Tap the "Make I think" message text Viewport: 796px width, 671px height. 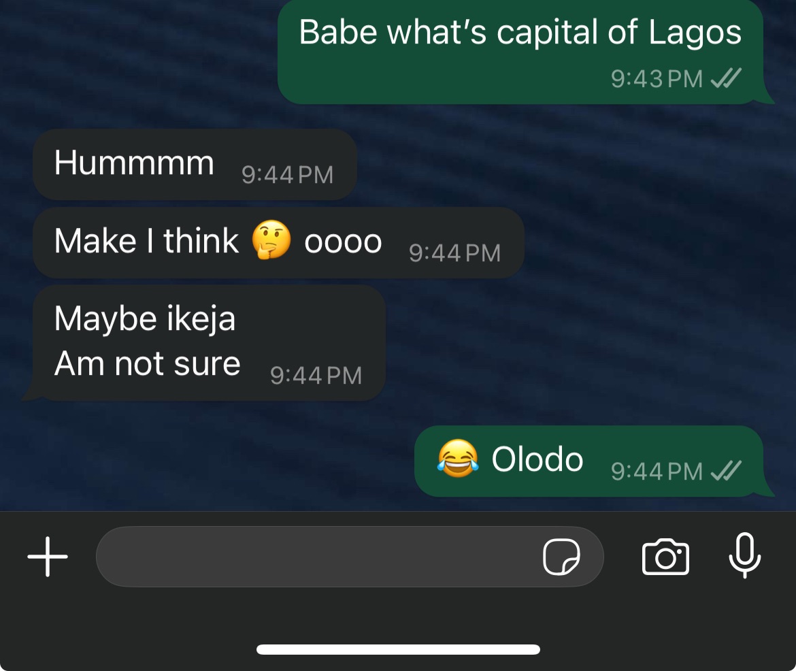pyautogui.click(x=146, y=241)
